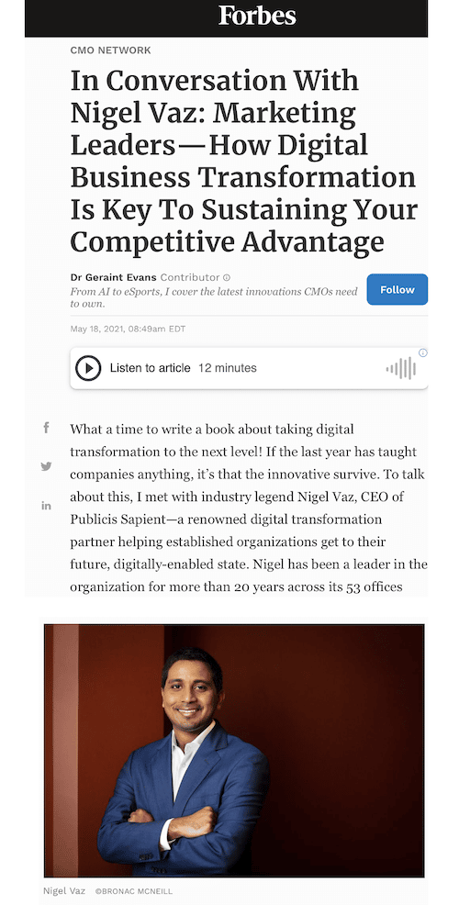Click the Bronac McNeill photo credit

pos(133,891)
